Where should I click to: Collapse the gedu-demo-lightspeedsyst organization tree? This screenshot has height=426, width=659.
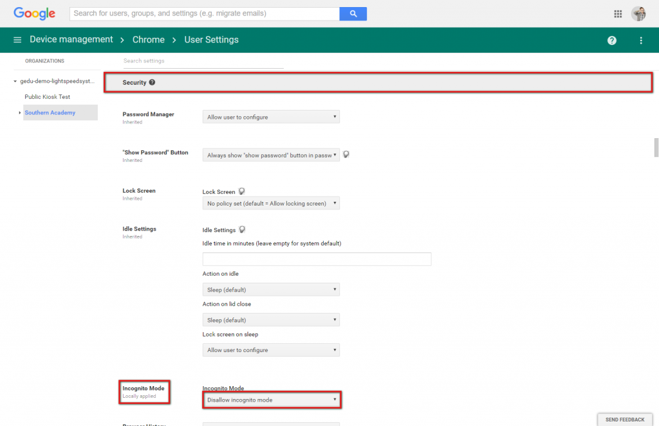point(15,81)
